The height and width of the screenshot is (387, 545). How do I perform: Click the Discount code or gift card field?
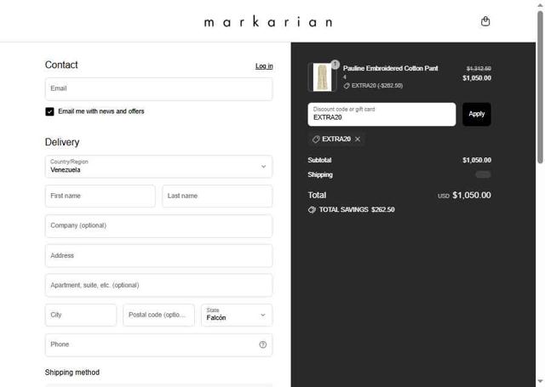[381, 114]
